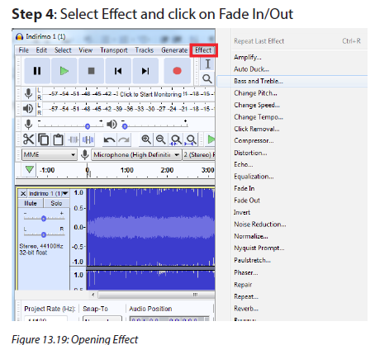375x345 pixels.
Task: Adjust the track gain slider knob
Action: [x=44, y=219]
